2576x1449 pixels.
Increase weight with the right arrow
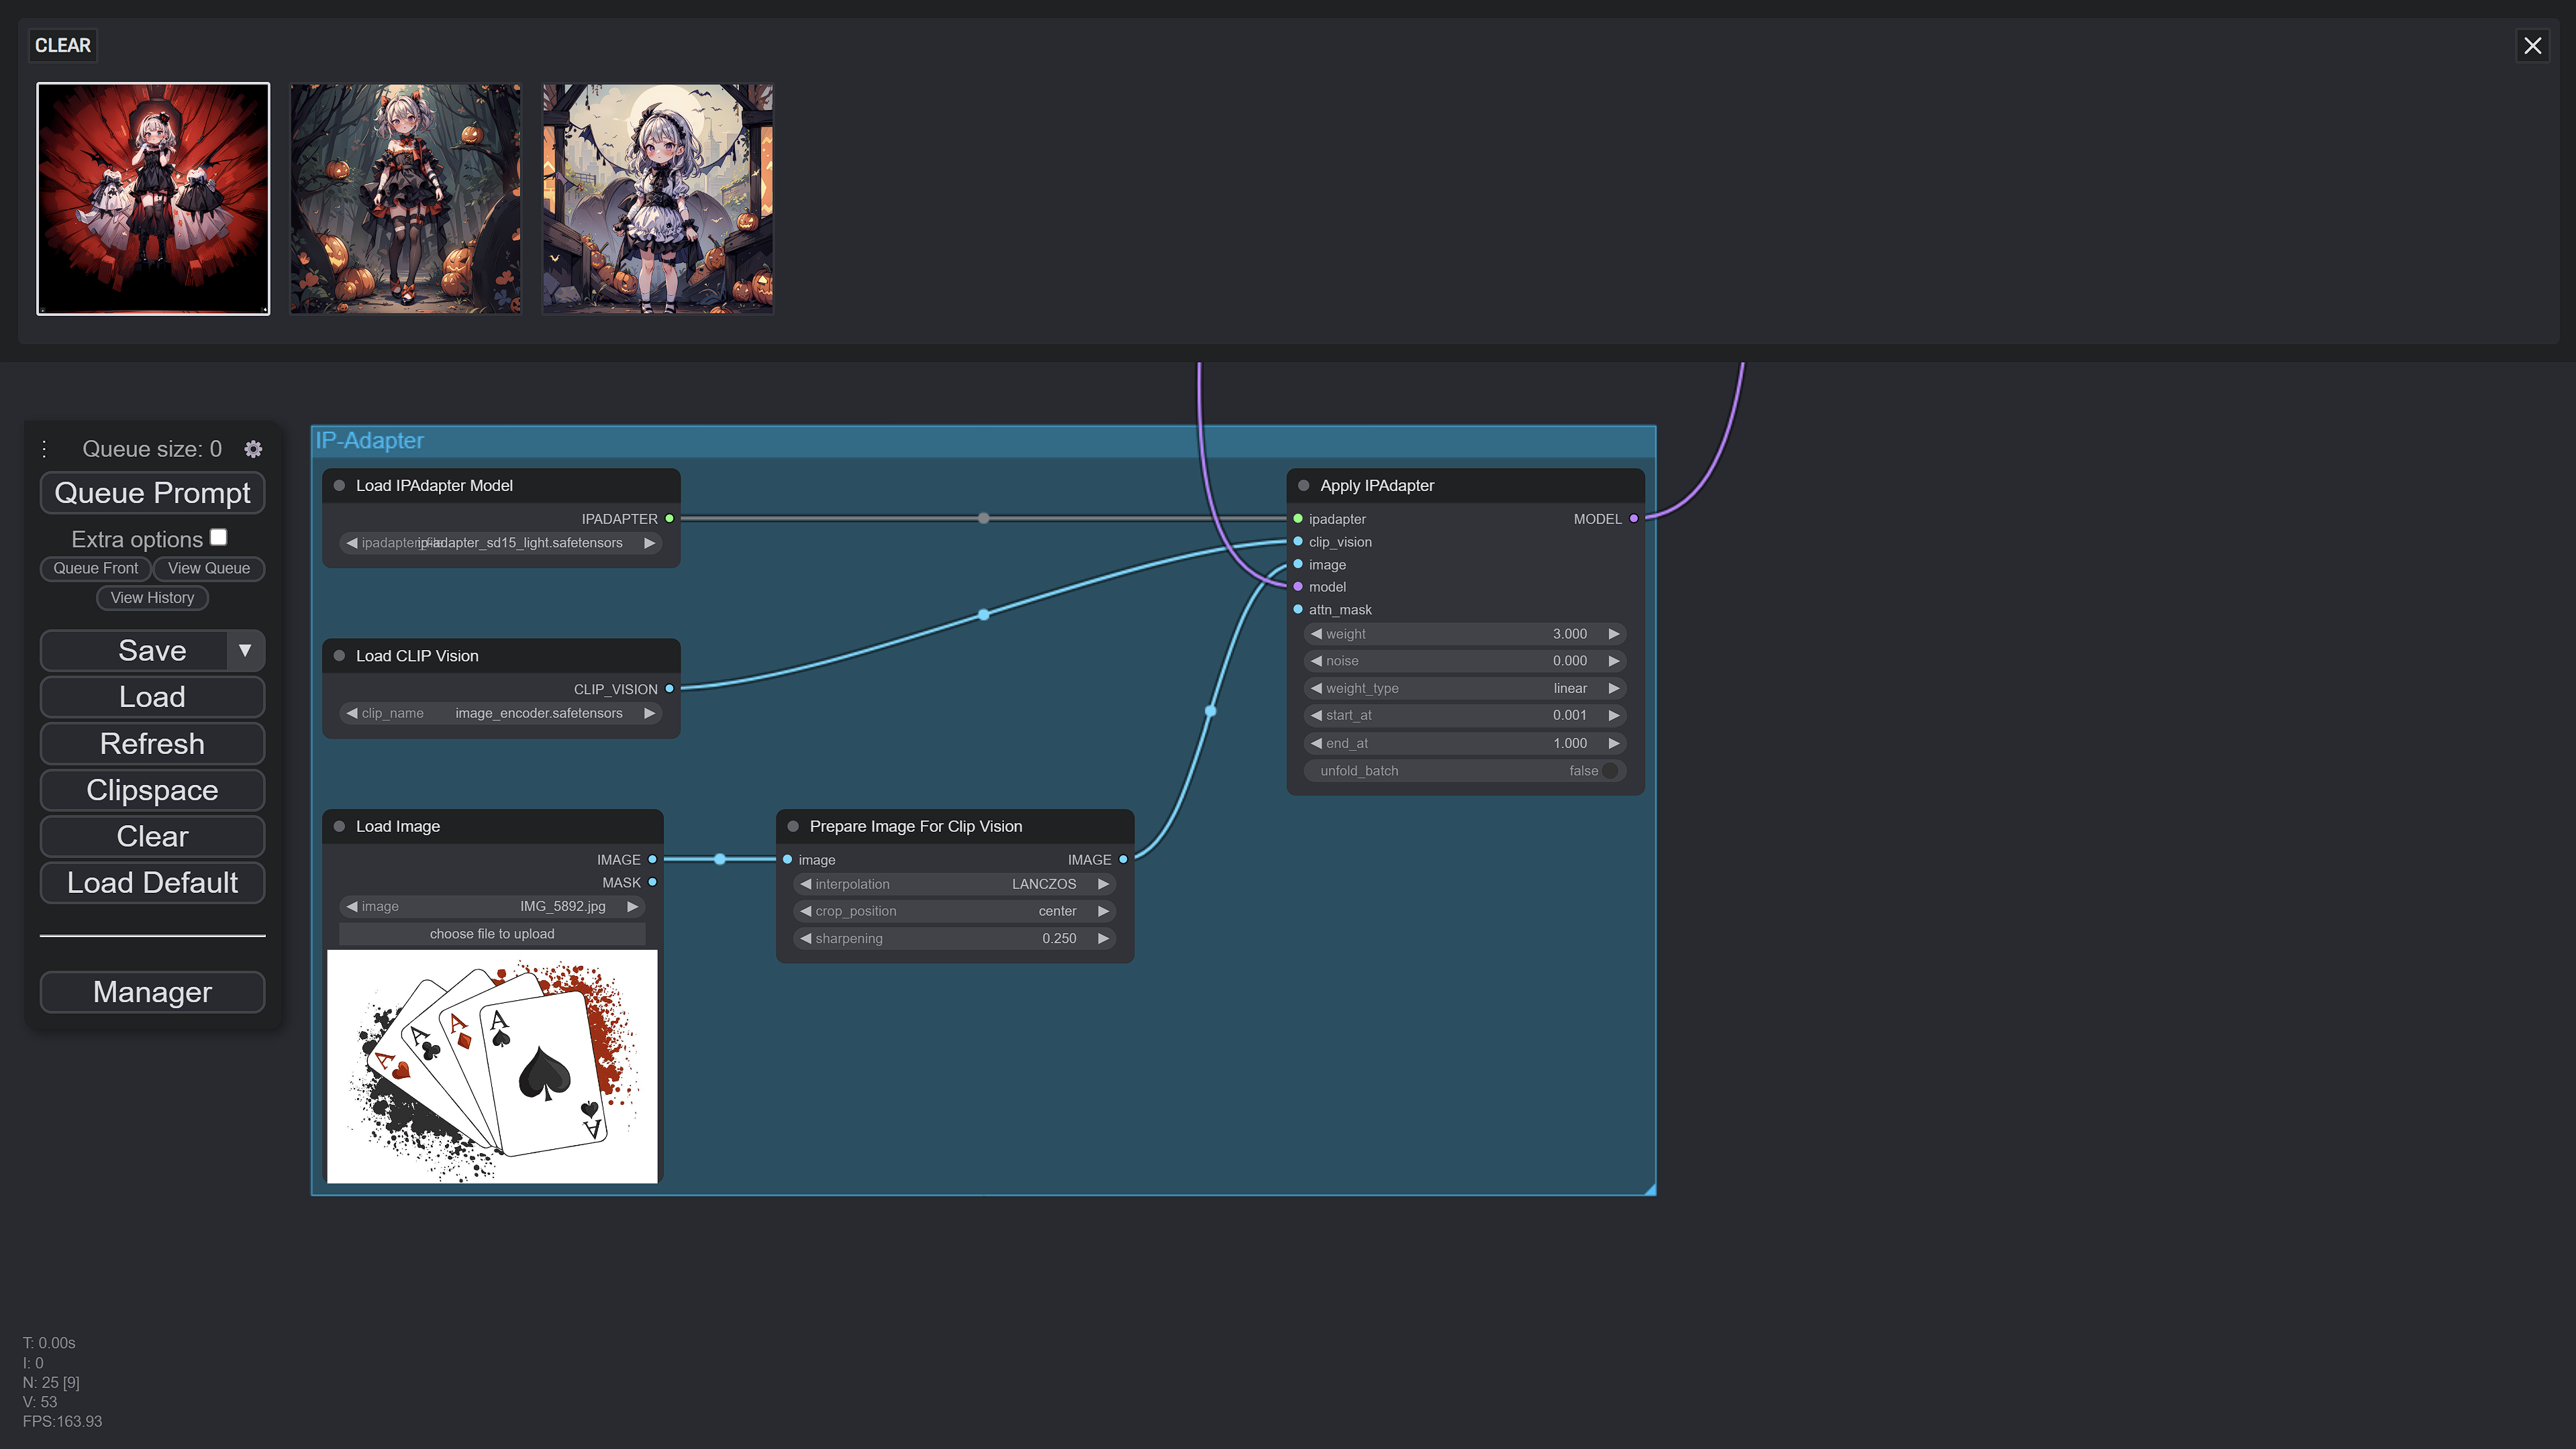tap(1613, 633)
